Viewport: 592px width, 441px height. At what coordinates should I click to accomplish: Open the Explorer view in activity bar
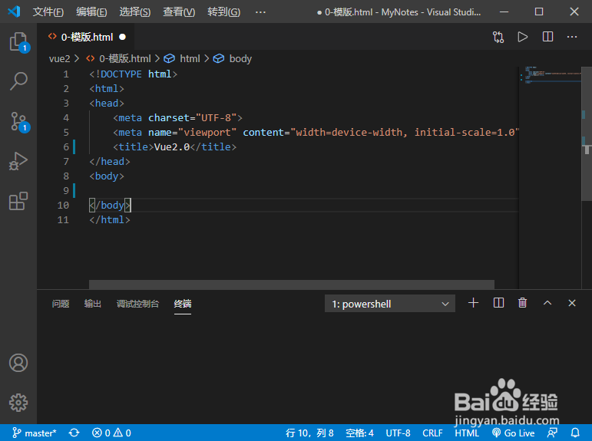tap(18, 41)
